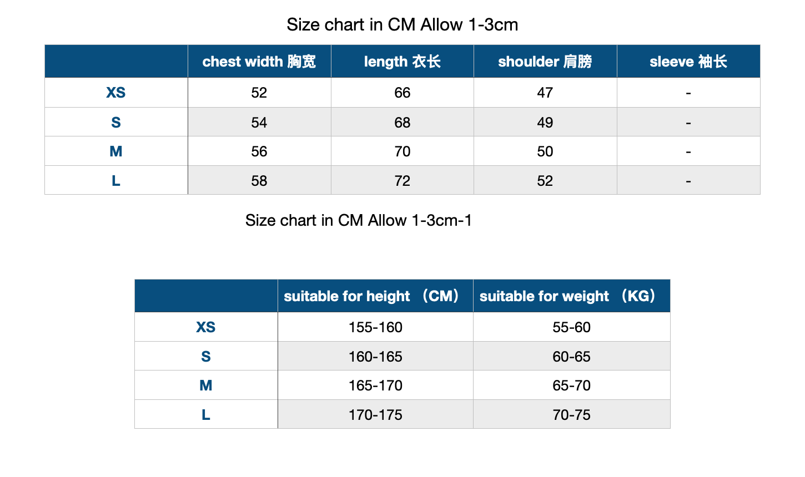Viewport: 805px width, 477px height.
Task: Select the 'suitable for weight (KG)' header
Action: (572, 296)
